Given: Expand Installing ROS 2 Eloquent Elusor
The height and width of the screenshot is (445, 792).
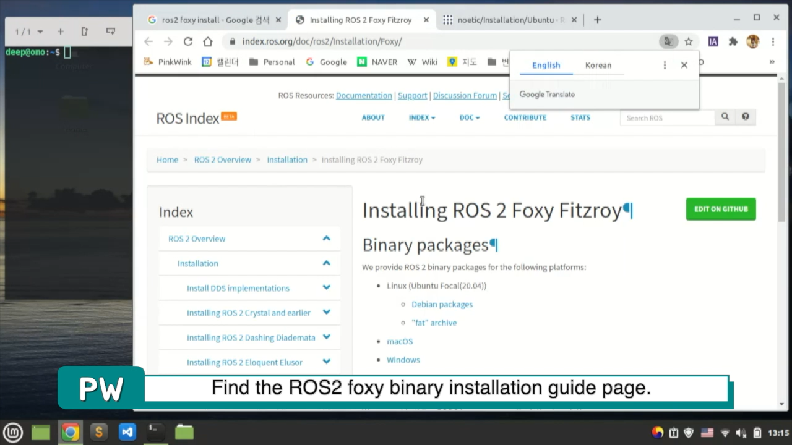Looking at the screenshot, I should pyautogui.click(x=326, y=362).
